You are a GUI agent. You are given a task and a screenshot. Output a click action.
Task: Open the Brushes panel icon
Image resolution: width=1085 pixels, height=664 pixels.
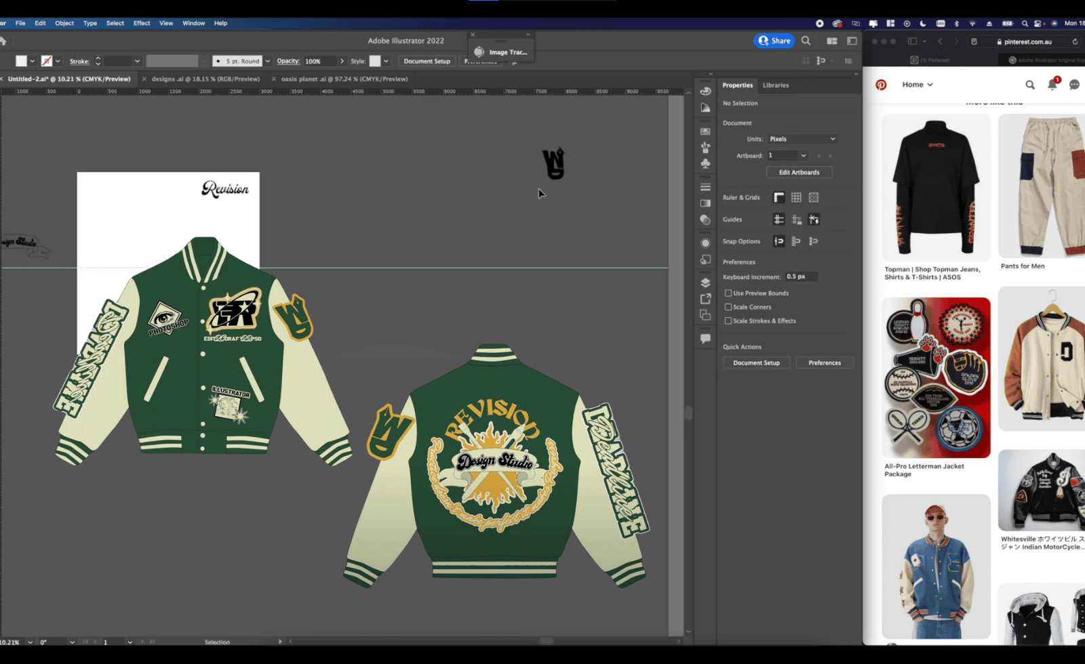(705, 147)
